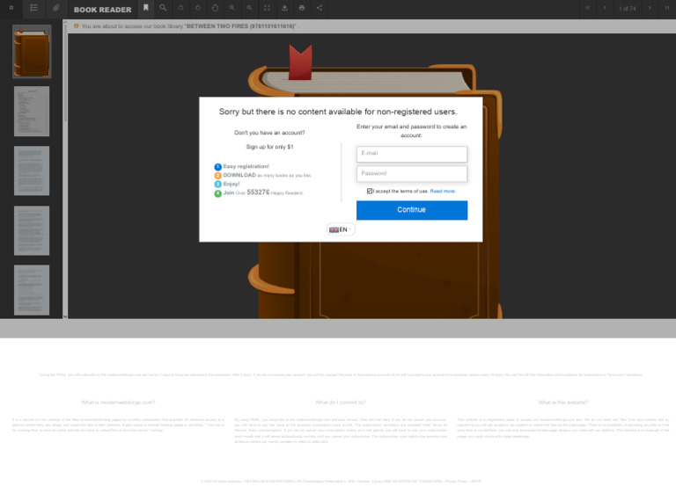Open the 'Read more' terms link
Screen dimensions: 676x501
point(443,191)
